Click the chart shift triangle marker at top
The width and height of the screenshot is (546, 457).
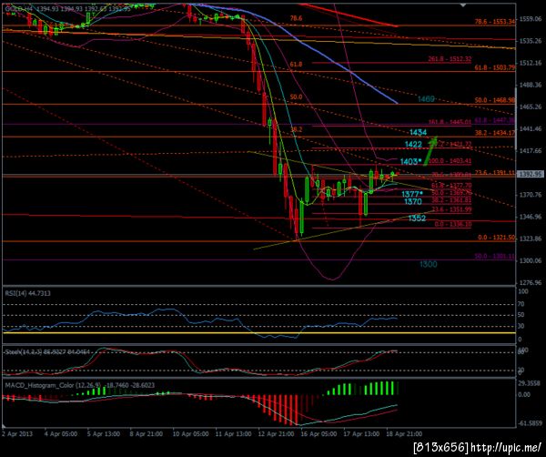[x=463, y=5]
